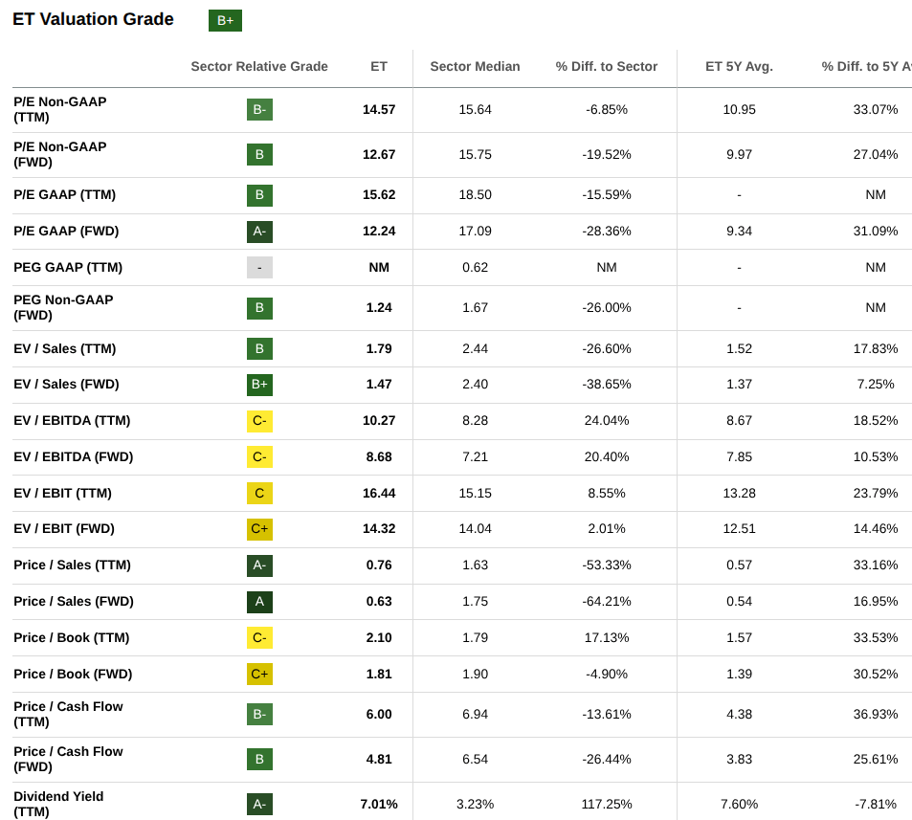Viewport: 912px width, 820px height.
Task: Click the A- grade badge for Dividend Yield (TTM)
Action: [x=259, y=805]
